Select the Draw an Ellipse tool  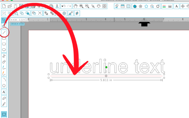tap(4, 50)
